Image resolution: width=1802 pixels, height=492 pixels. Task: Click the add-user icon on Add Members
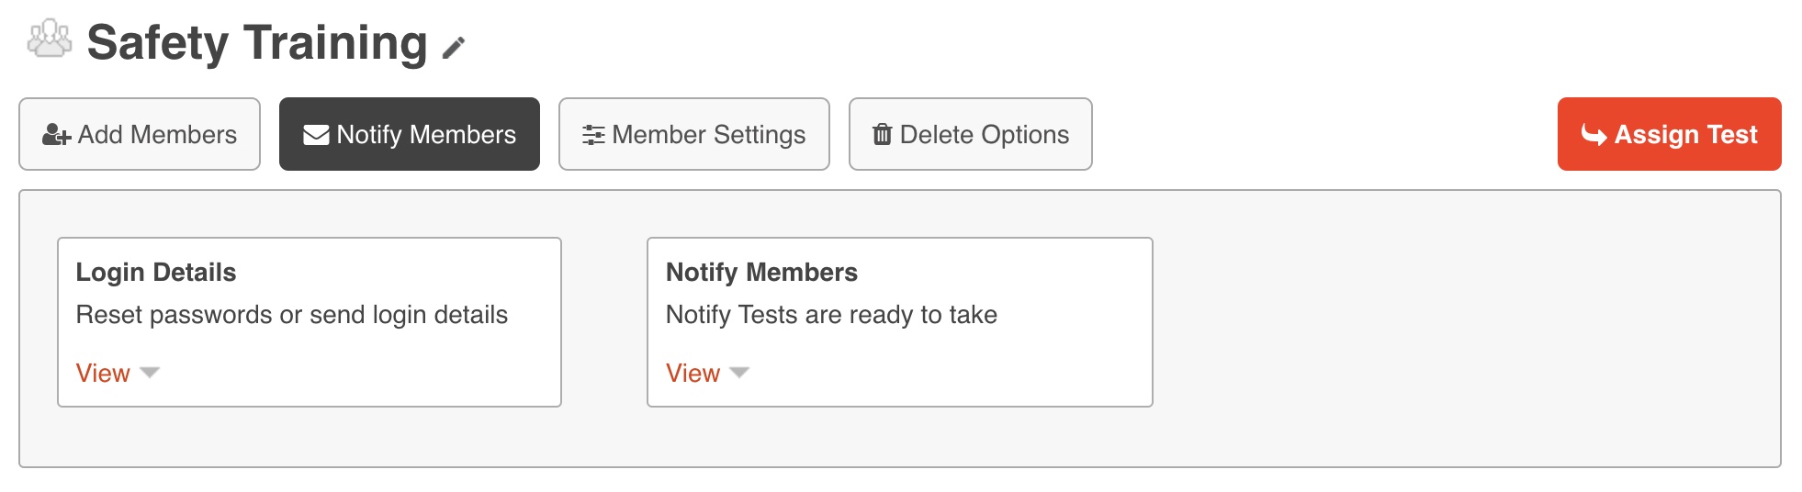pos(56,136)
